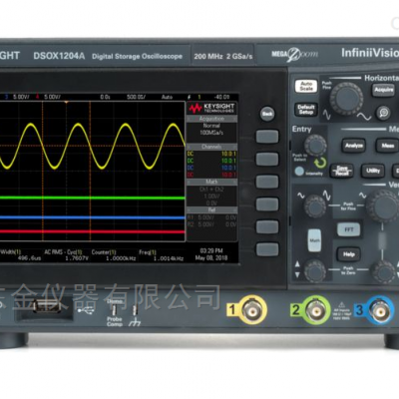The height and width of the screenshot is (399, 399).
Task: Tap the orange trigger time marker atop grid
Action: point(67,103)
